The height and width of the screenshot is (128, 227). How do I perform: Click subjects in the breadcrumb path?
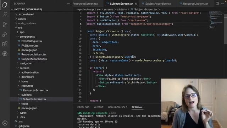pyautogui.click(x=122, y=10)
